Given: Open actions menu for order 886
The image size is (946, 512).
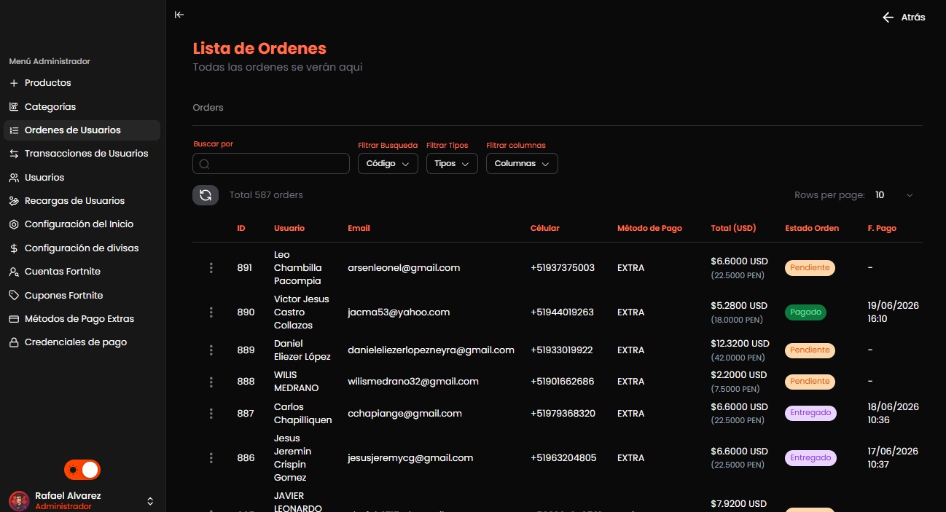Looking at the screenshot, I should click(211, 458).
